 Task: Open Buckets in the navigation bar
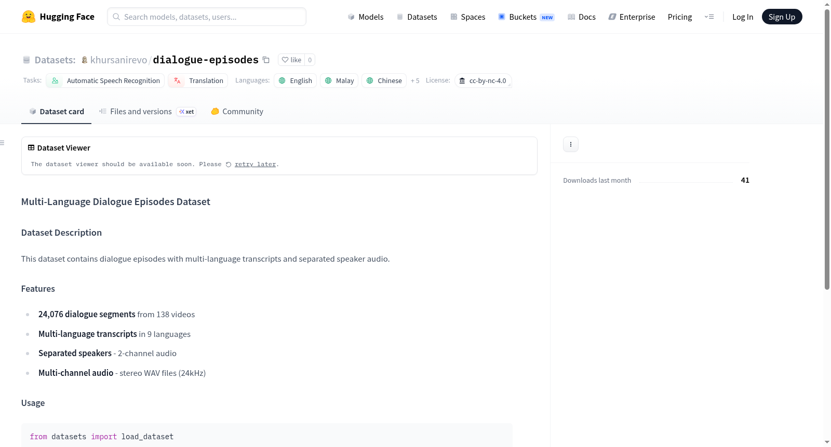[x=526, y=17]
